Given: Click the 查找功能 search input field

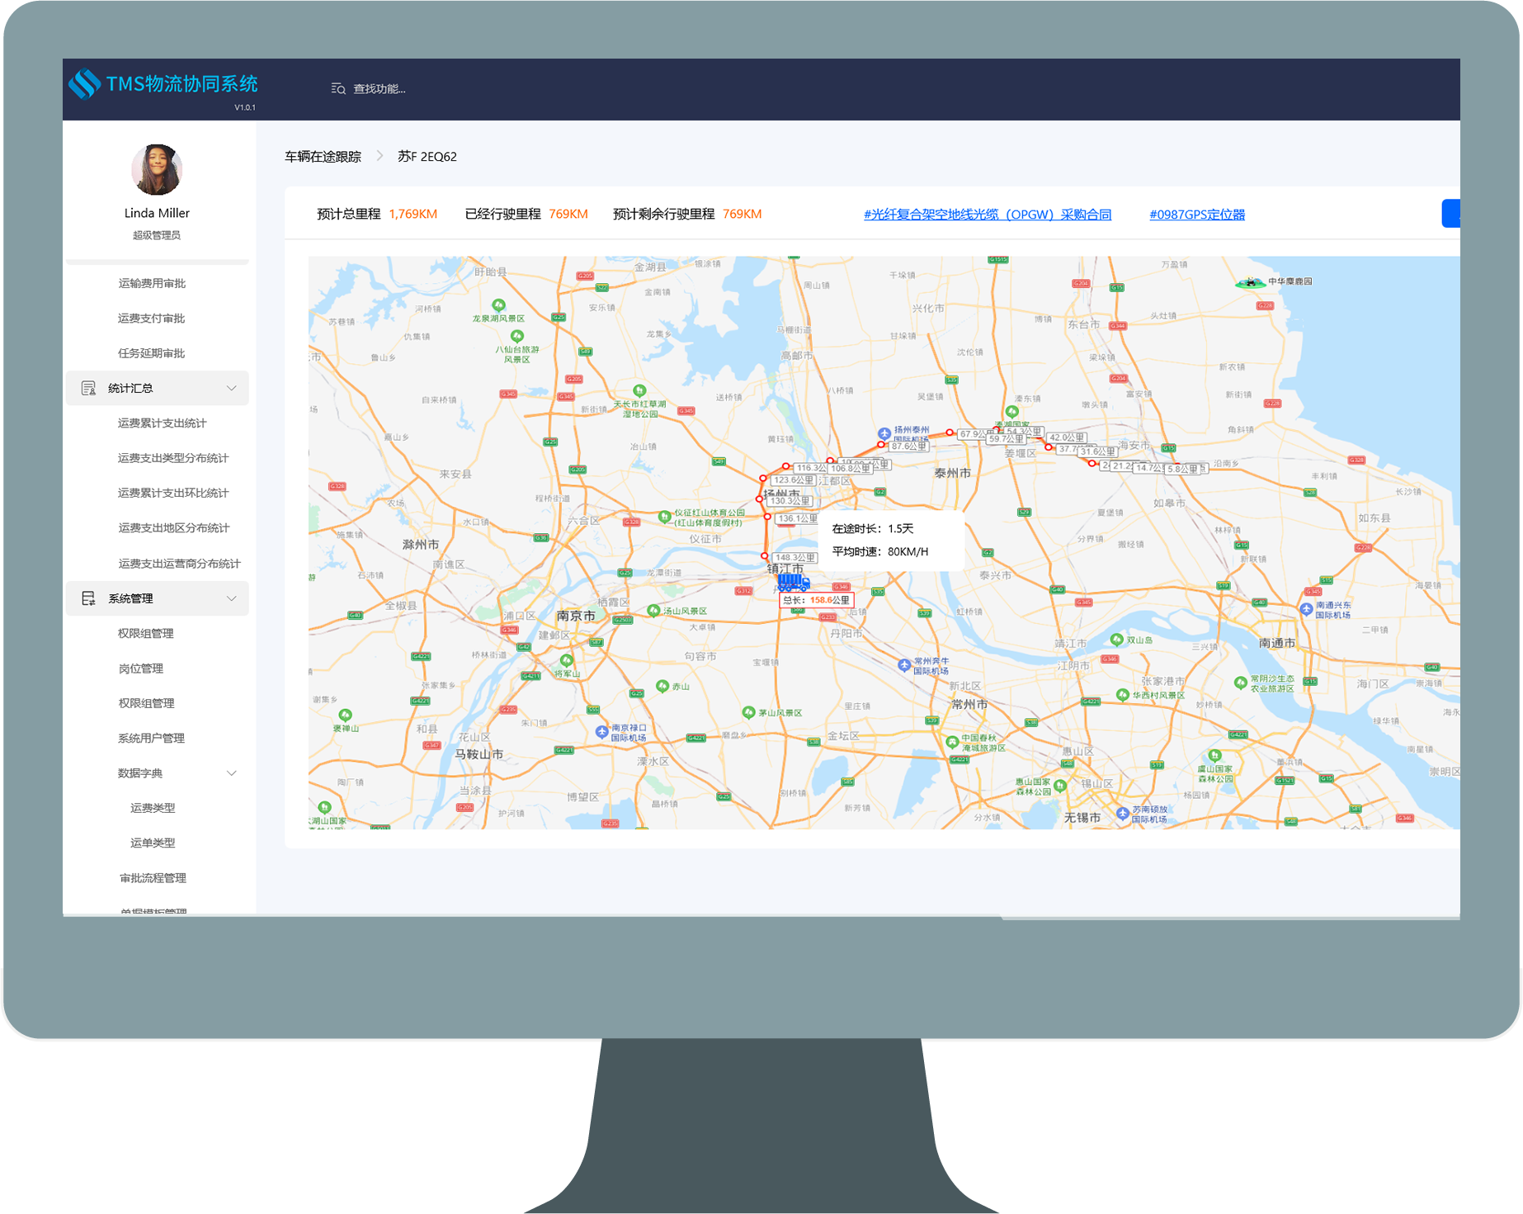Looking at the screenshot, I should (x=380, y=88).
